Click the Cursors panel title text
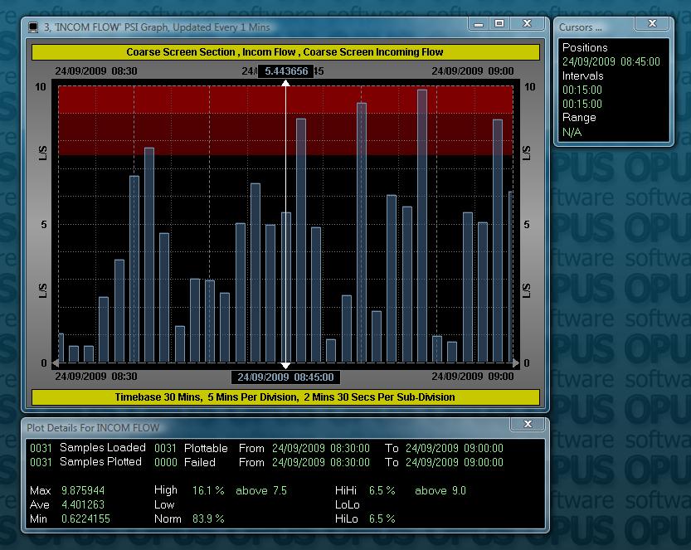This screenshot has width=691, height=550. pyautogui.click(x=580, y=27)
